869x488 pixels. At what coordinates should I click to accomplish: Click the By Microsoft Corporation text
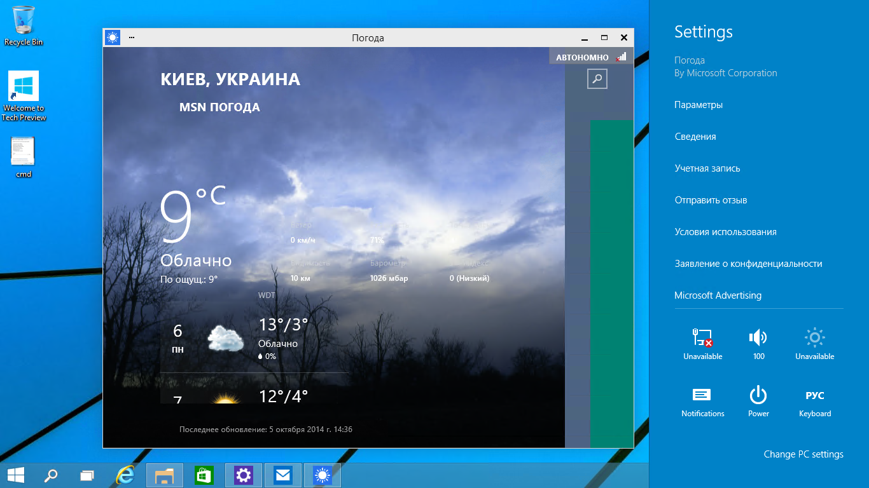click(726, 73)
